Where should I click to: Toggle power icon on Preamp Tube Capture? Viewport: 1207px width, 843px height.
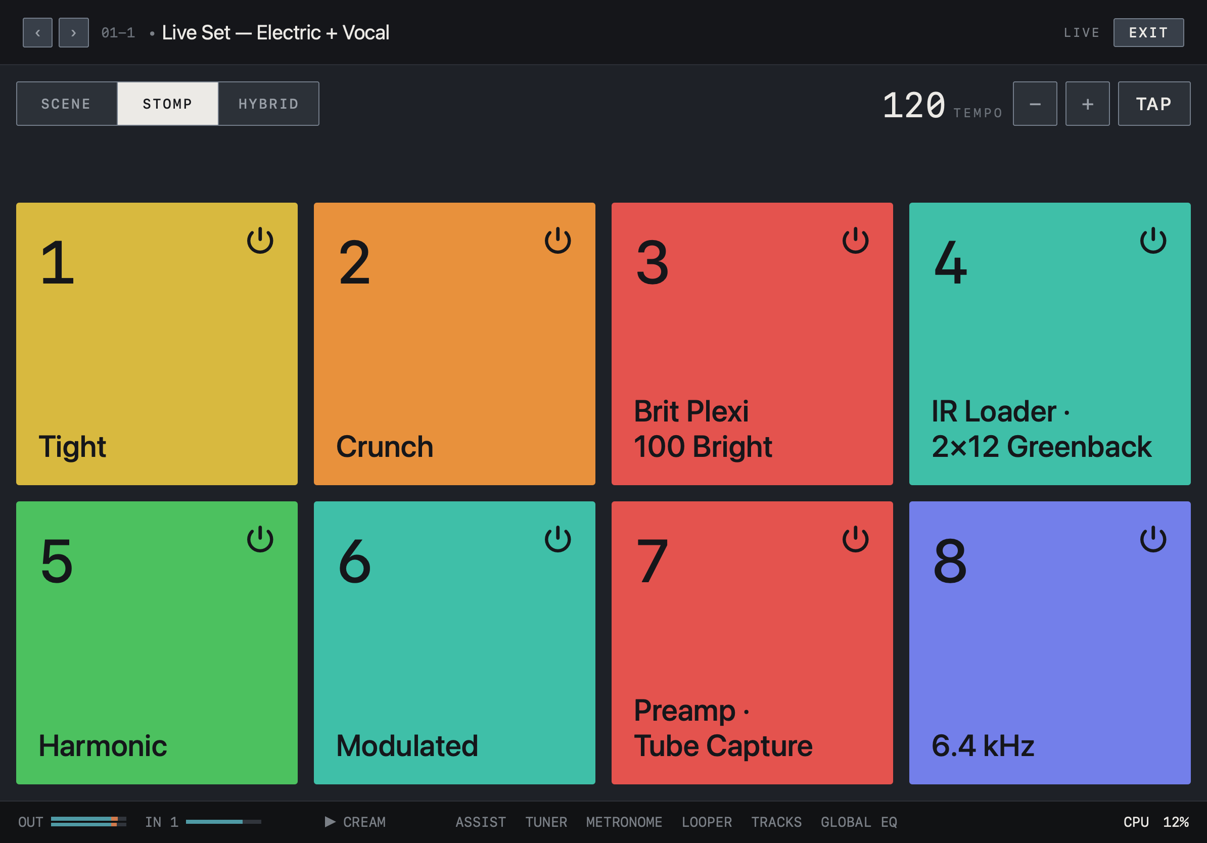855,539
